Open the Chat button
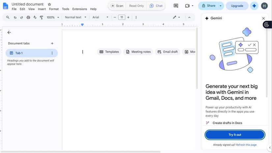Image resolution: width=272 pixels, height=153 pixels. click(156, 6)
